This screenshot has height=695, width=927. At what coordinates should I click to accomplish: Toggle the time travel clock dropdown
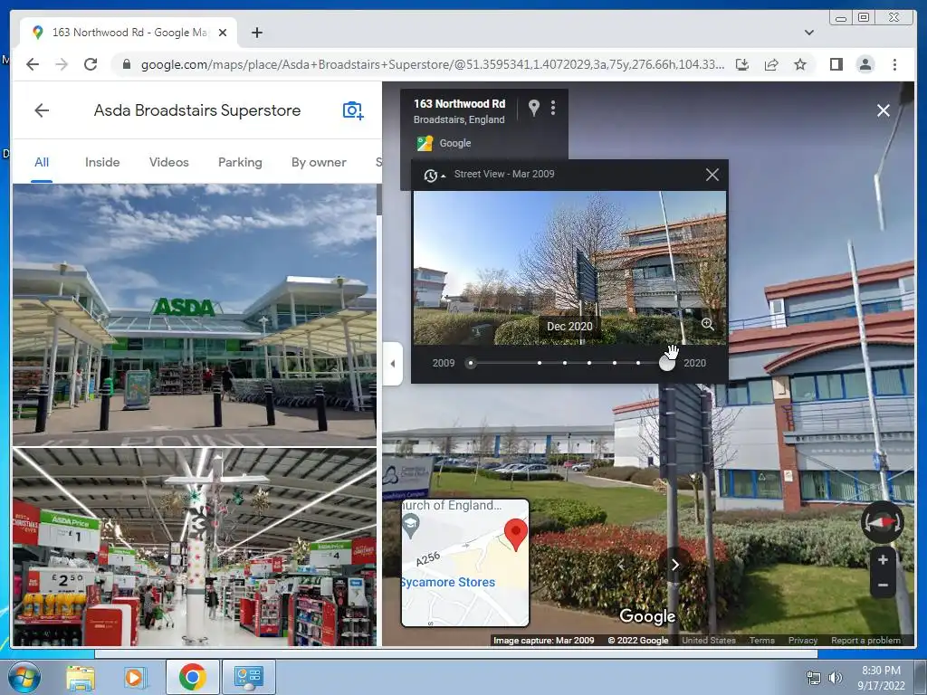(x=434, y=175)
